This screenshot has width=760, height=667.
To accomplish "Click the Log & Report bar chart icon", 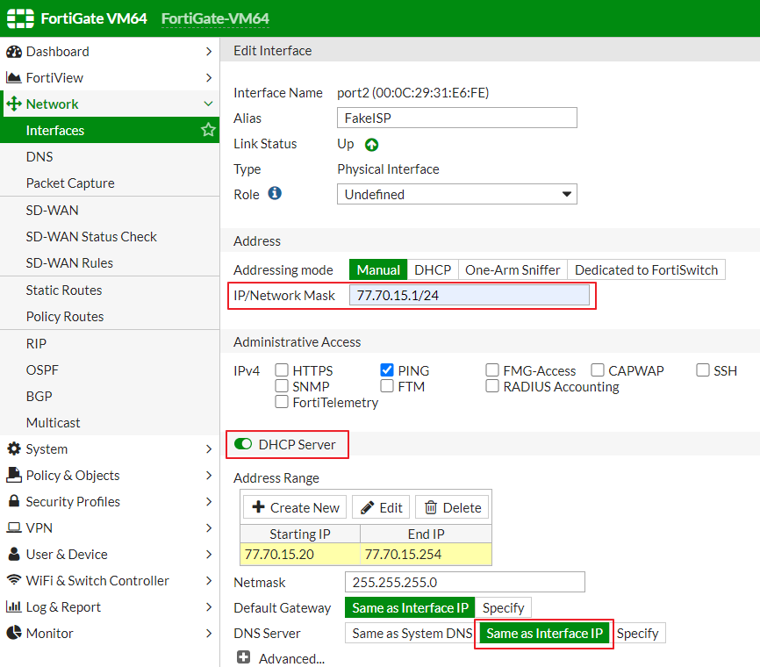I will (x=14, y=606).
